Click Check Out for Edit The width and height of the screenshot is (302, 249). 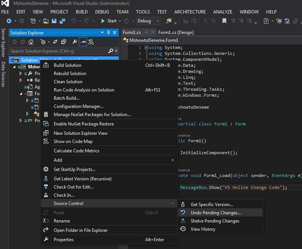109,187
